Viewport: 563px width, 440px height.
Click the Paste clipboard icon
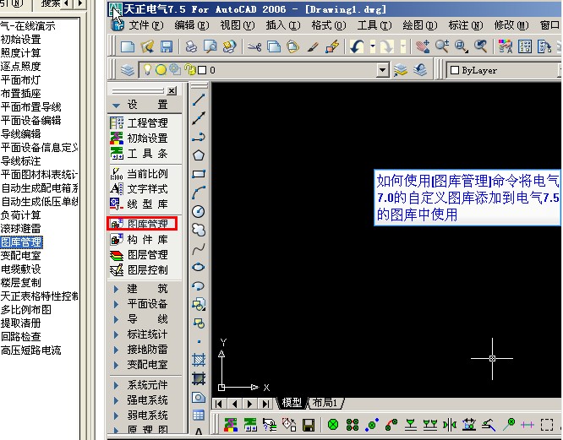point(293,46)
